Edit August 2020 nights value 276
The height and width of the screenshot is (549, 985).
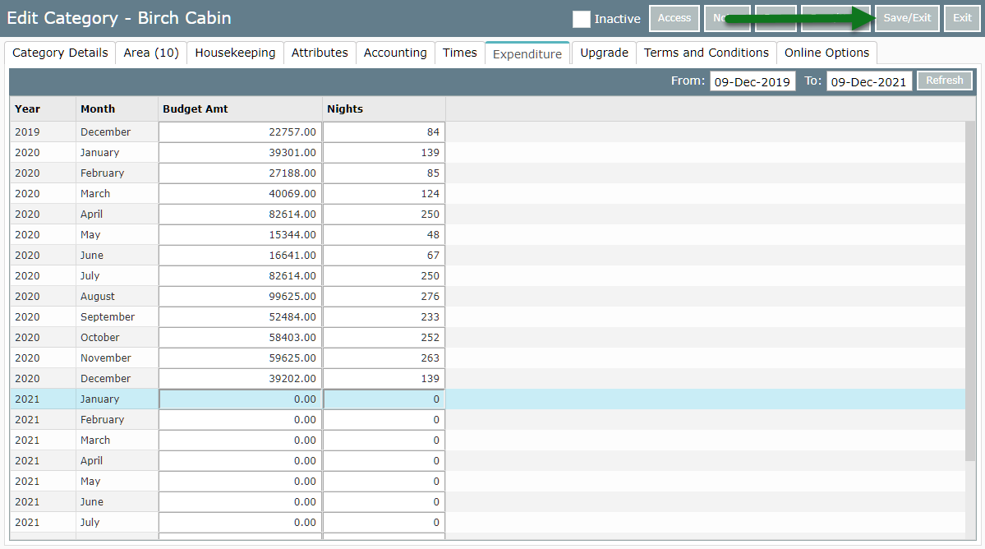click(x=384, y=297)
